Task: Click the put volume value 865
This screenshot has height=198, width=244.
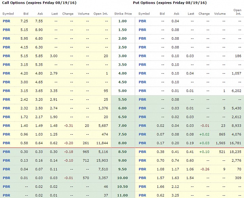Action: click(x=222, y=134)
